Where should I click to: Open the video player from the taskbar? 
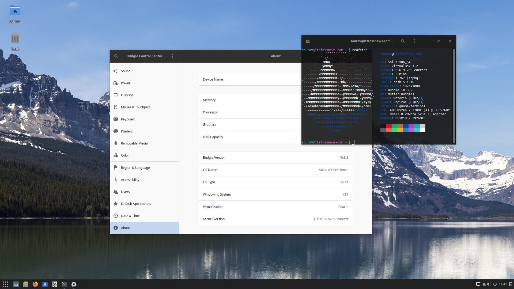tap(45, 284)
